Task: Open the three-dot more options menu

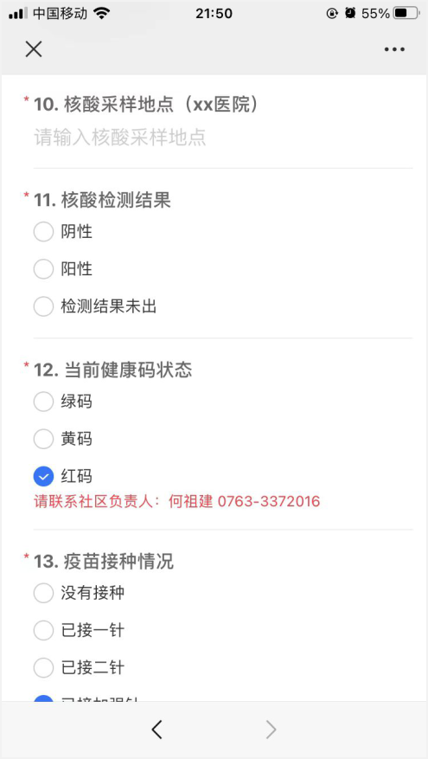Action: pyautogui.click(x=394, y=48)
